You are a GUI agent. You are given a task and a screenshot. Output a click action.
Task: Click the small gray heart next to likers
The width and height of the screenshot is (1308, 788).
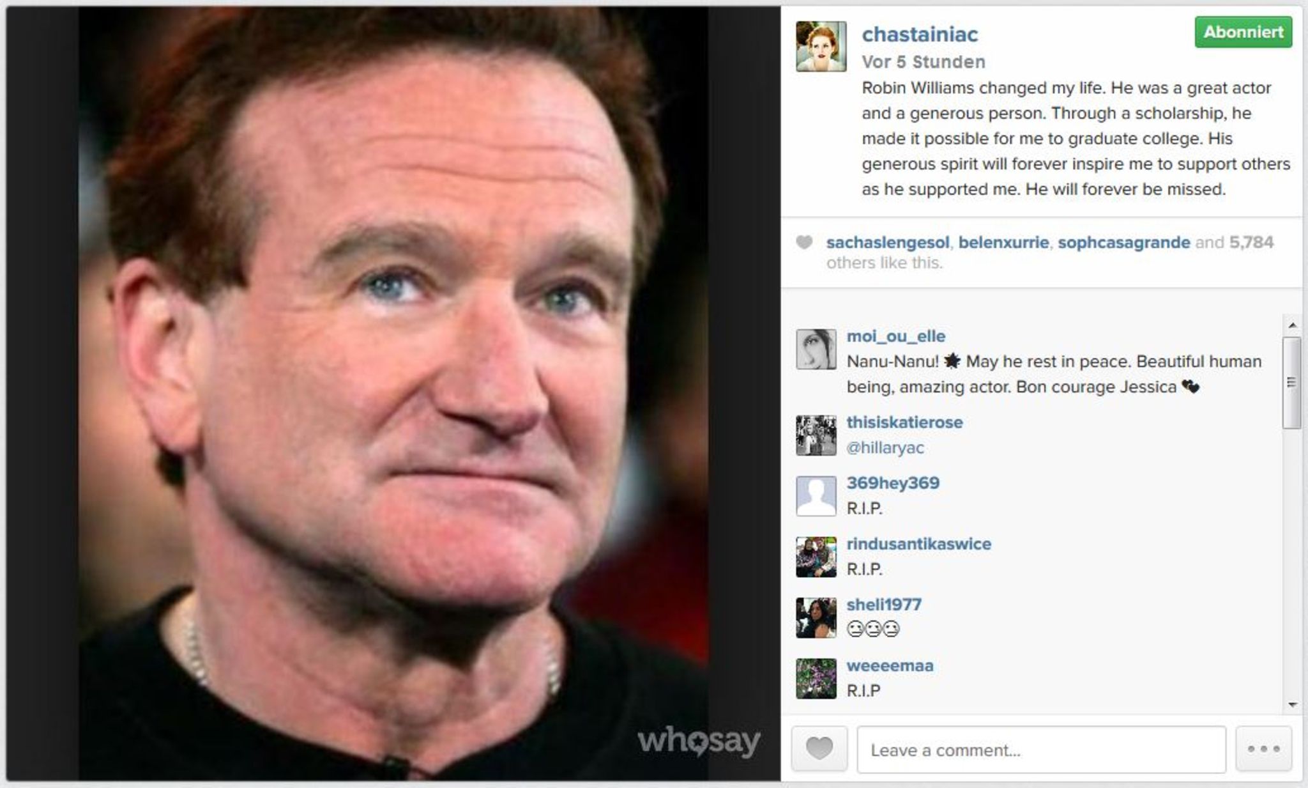[804, 242]
